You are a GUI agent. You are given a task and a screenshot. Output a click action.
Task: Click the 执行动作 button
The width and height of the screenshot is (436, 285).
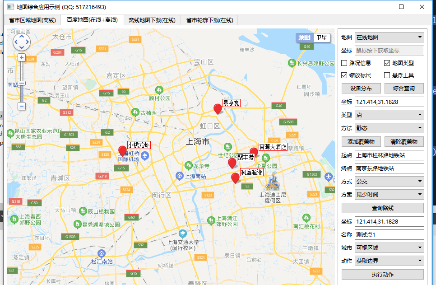point(383,275)
